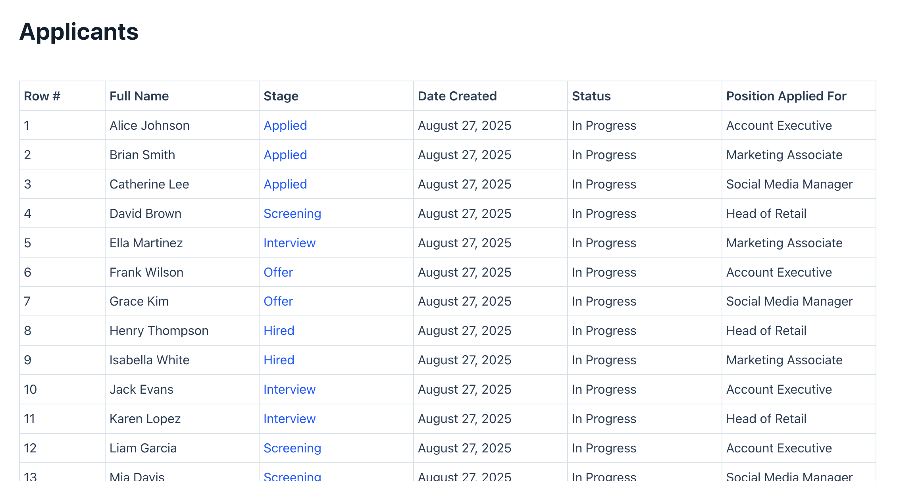Screen dimensions: 897x481
Task: Open Jack Evans' Interview stage link
Action: pos(289,389)
